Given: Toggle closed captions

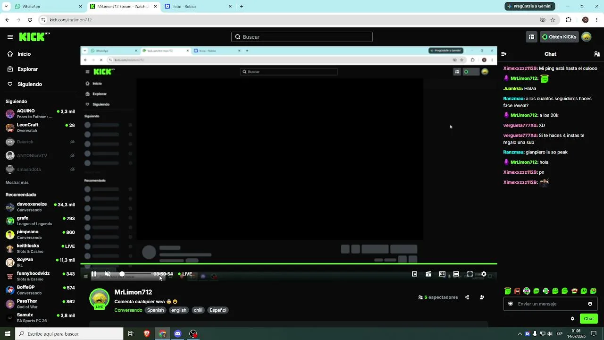Looking at the screenshot, I should pos(442,274).
